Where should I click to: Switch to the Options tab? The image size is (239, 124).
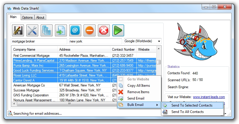coord(27,17)
